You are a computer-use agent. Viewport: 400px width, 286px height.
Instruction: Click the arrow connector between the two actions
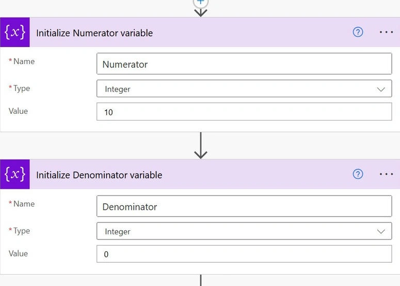[x=201, y=145]
